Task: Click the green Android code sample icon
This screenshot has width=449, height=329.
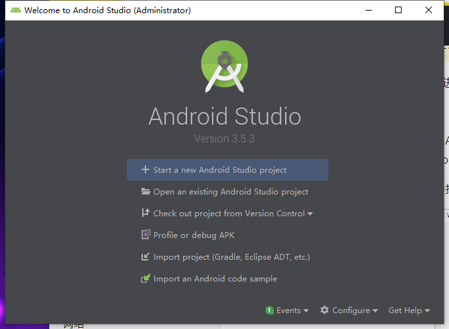Action: point(145,278)
